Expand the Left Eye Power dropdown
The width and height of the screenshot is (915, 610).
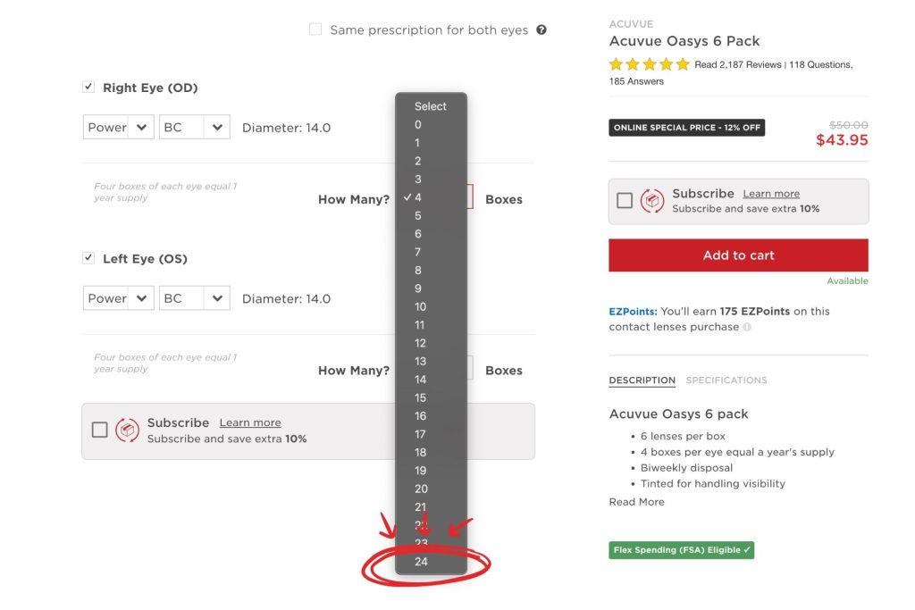click(119, 298)
